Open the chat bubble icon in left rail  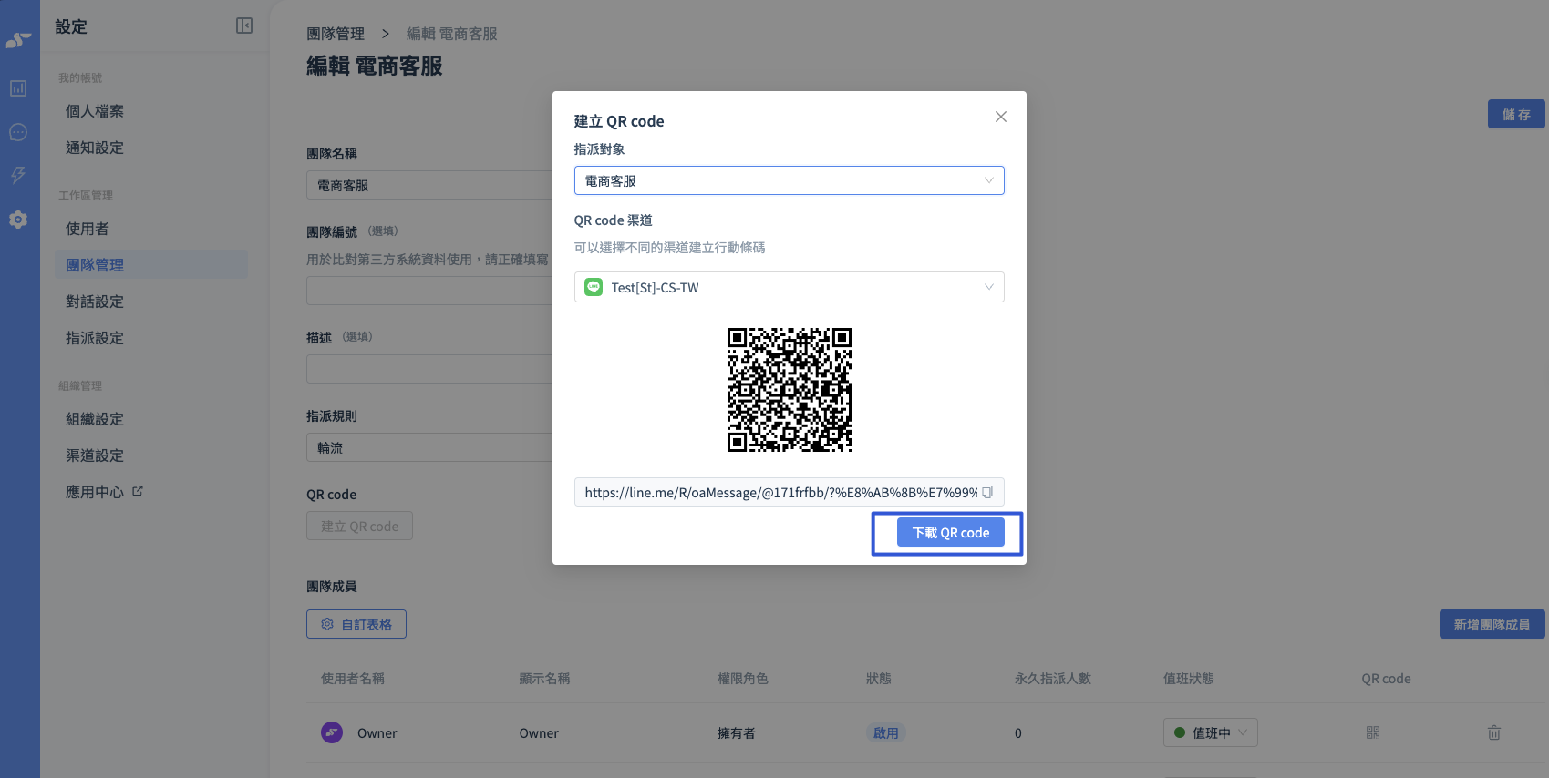coord(18,132)
